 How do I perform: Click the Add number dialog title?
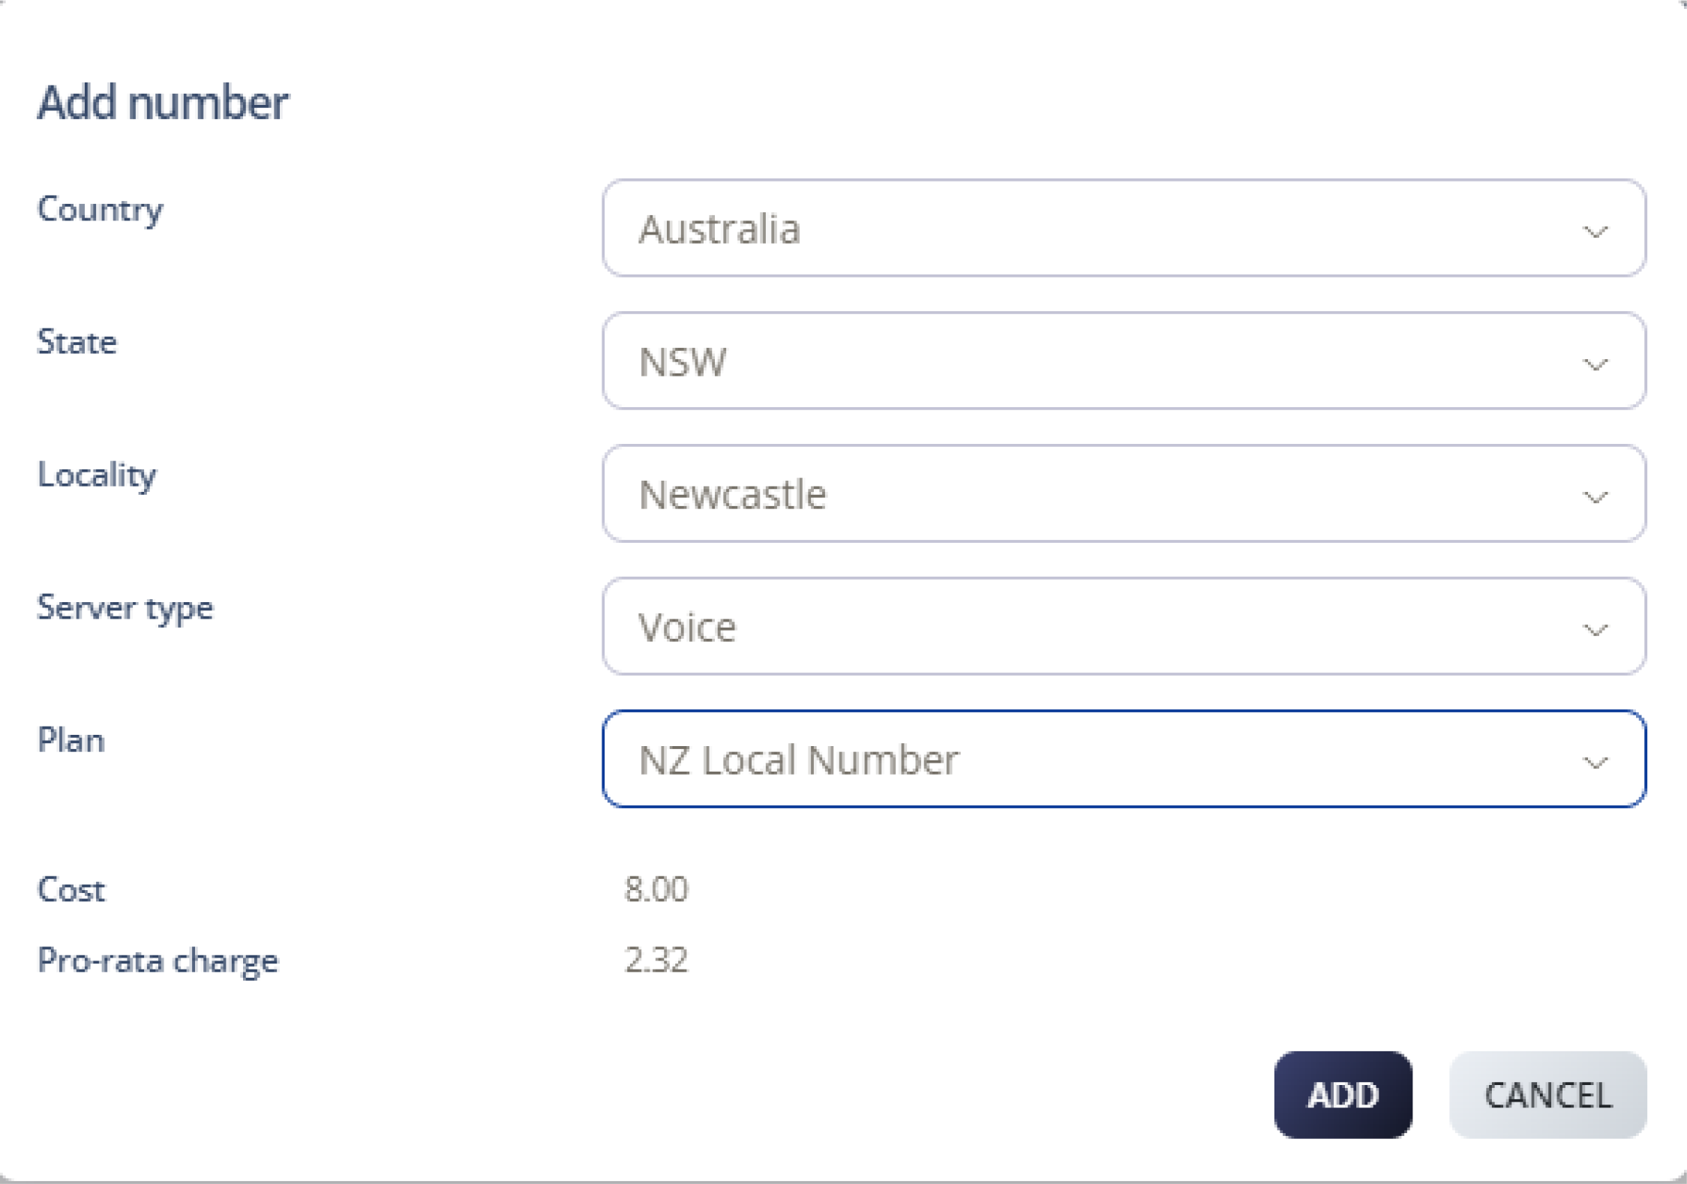(x=163, y=102)
